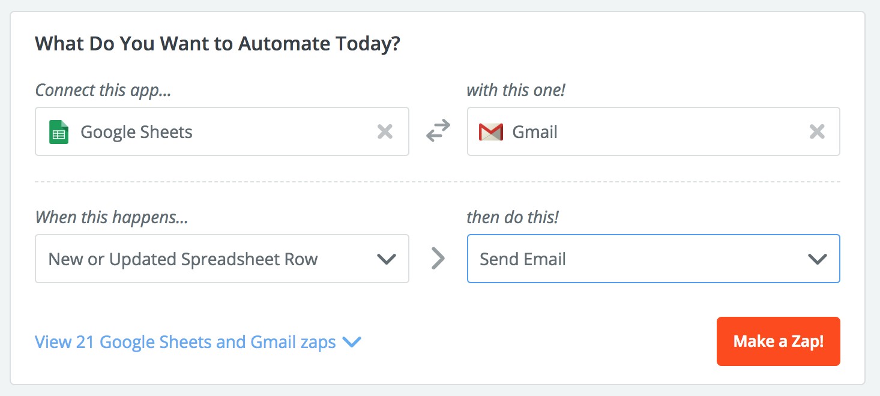Click the "When this happens..." trigger label
The width and height of the screenshot is (880, 396).
point(111,217)
